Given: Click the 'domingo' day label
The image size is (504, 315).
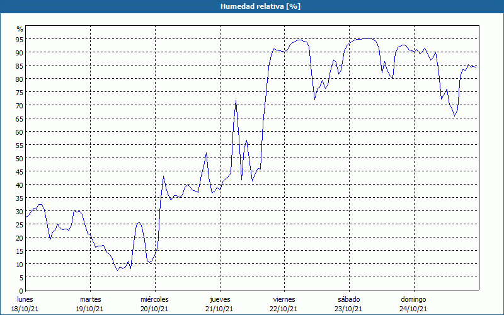Looking at the screenshot, I should 413,299.
